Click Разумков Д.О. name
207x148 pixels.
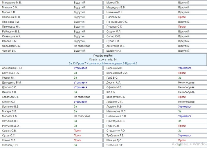[x=11, y=126]
